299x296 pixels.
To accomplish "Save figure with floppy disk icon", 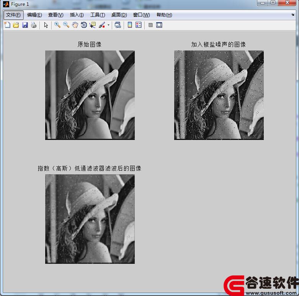I will click(x=25, y=25).
